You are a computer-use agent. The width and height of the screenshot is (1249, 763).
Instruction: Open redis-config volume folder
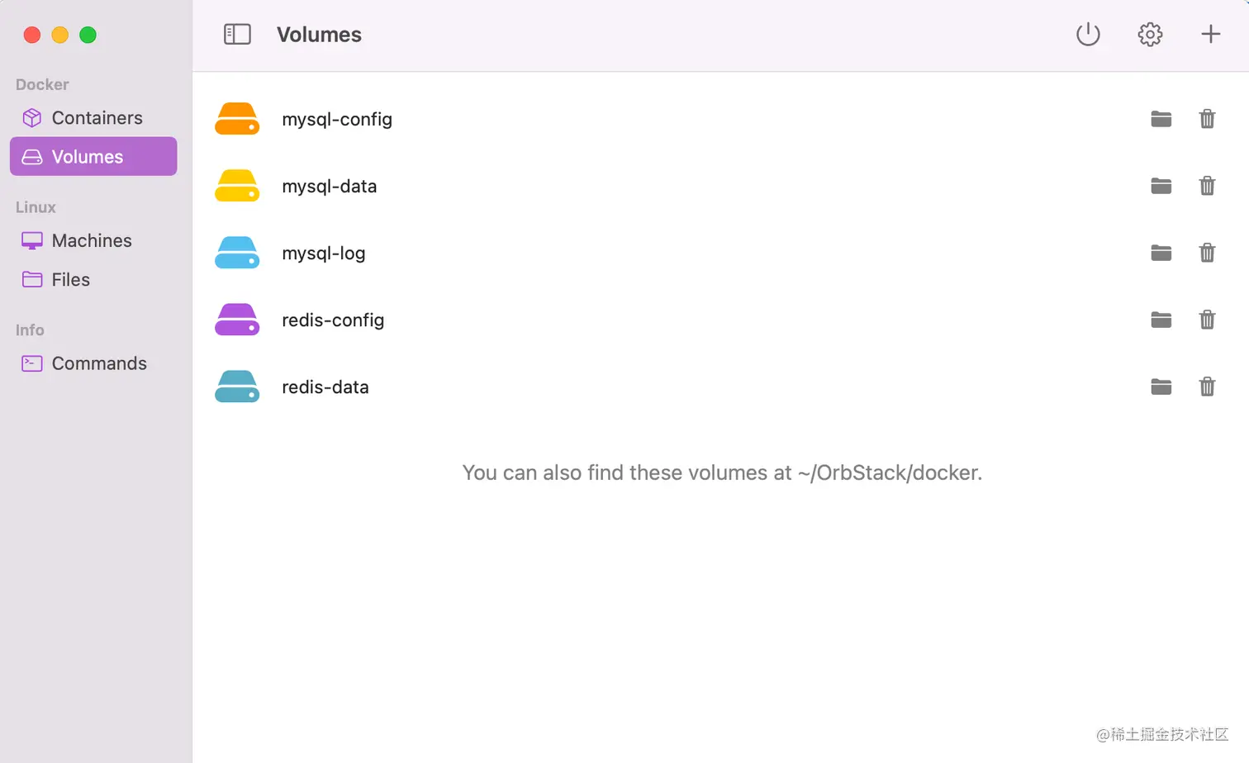tap(1161, 320)
